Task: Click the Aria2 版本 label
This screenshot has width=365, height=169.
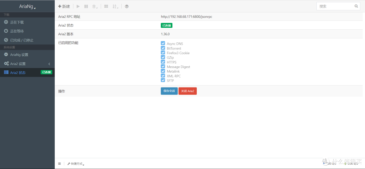Action: 66,34
